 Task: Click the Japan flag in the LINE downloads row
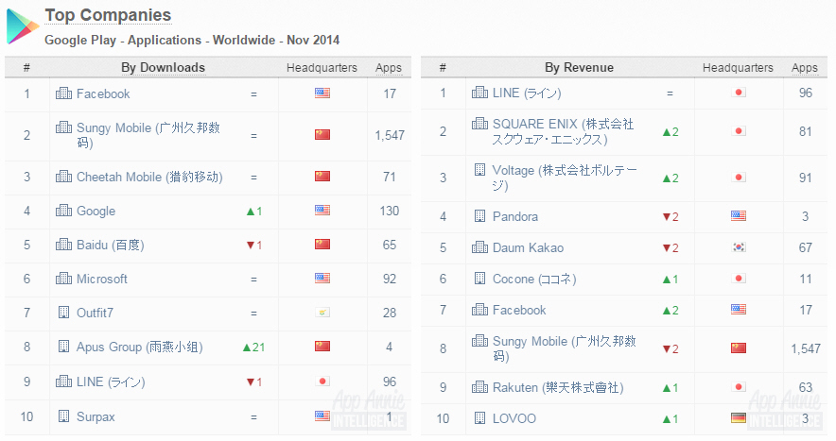pos(322,382)
